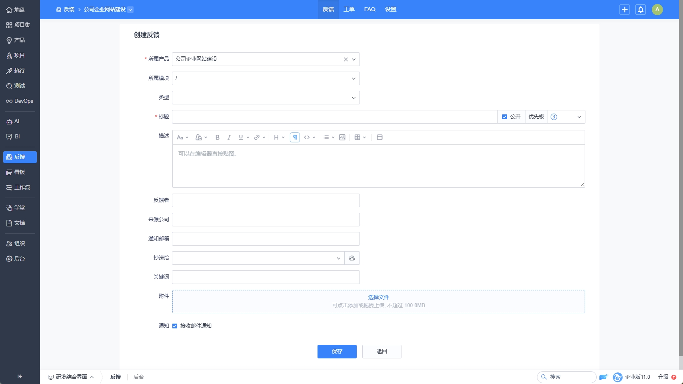The height and width of the screenshot is (384, 683).
Task: Switch to the FAQ tab
Action: point(370,10)
